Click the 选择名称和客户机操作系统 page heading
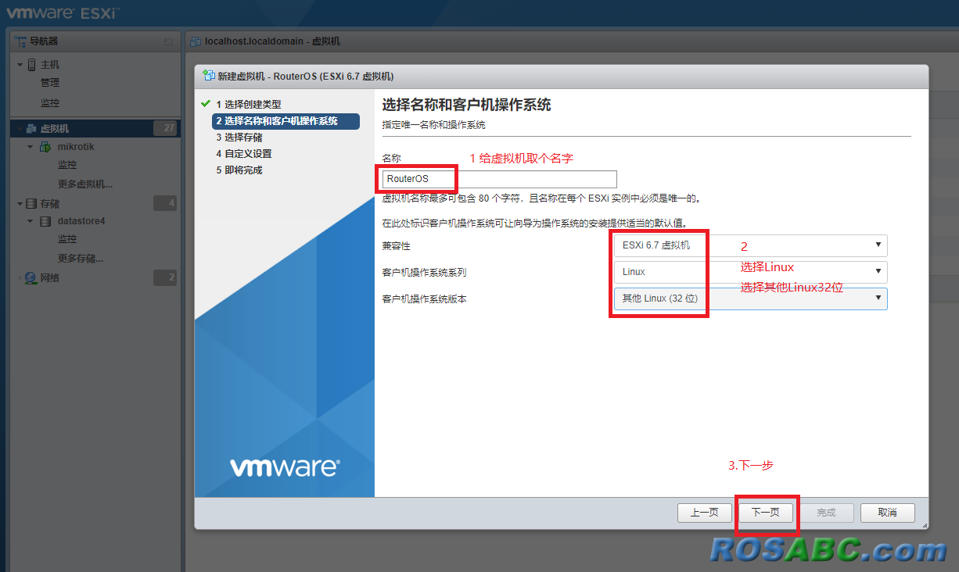959x572 pixels. tap(466, 105)
